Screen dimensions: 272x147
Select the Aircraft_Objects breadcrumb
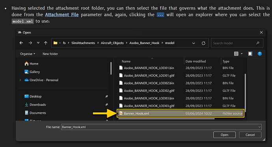(x=112, y=43)
